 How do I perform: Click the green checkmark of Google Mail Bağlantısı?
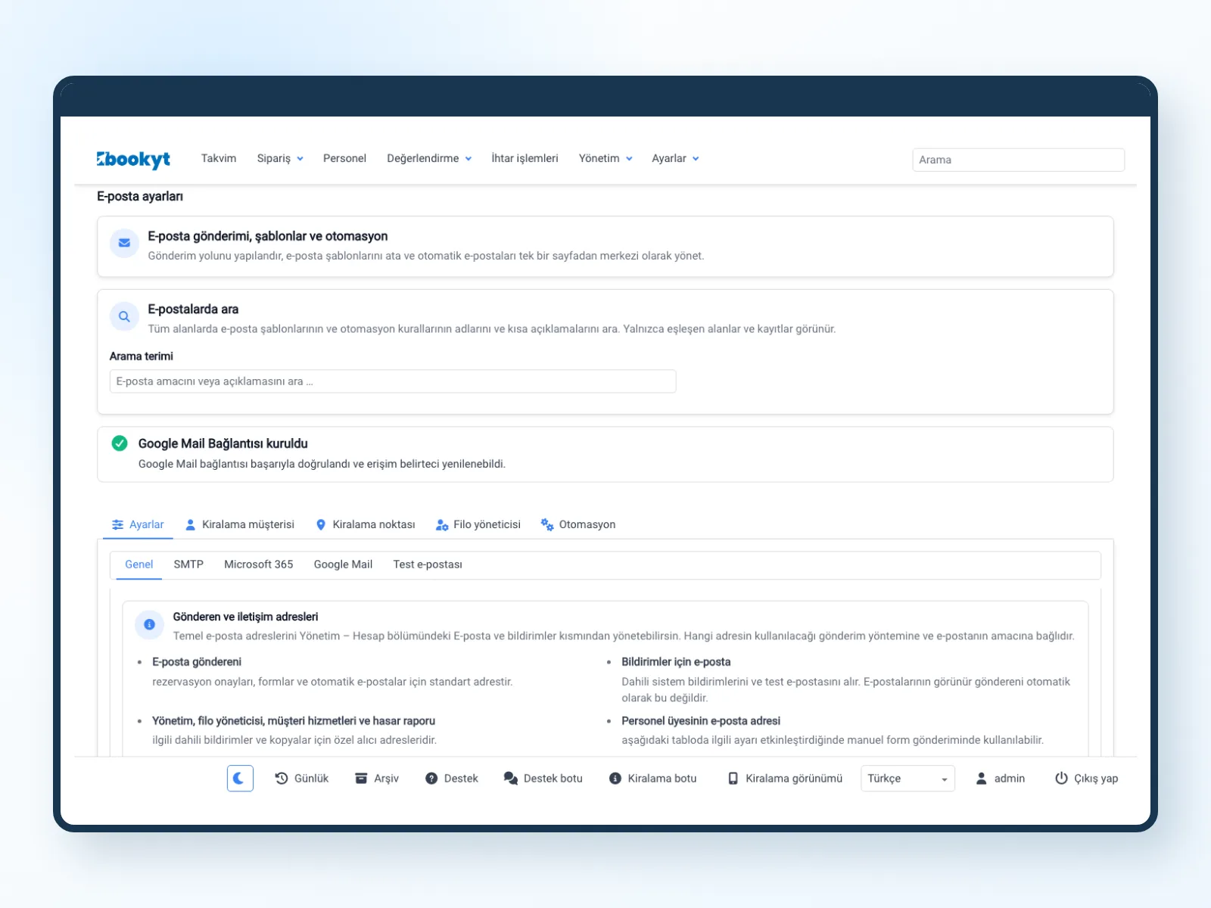click(x=120, y=443)
